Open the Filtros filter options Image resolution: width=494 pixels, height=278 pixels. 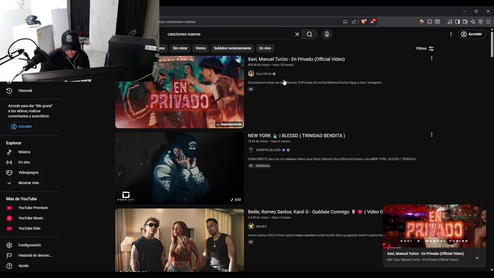[x=425, y=48]
